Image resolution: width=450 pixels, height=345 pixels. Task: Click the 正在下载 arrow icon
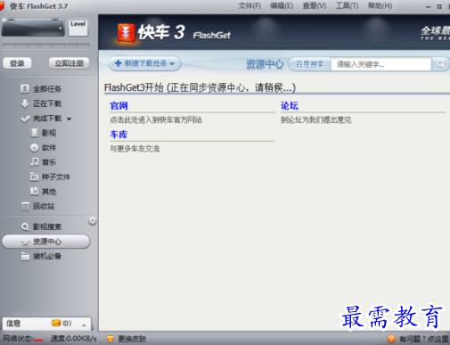pyautogui.click(x=25, y=103)
